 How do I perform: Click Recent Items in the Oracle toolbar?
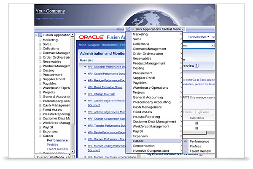[110, 45]
